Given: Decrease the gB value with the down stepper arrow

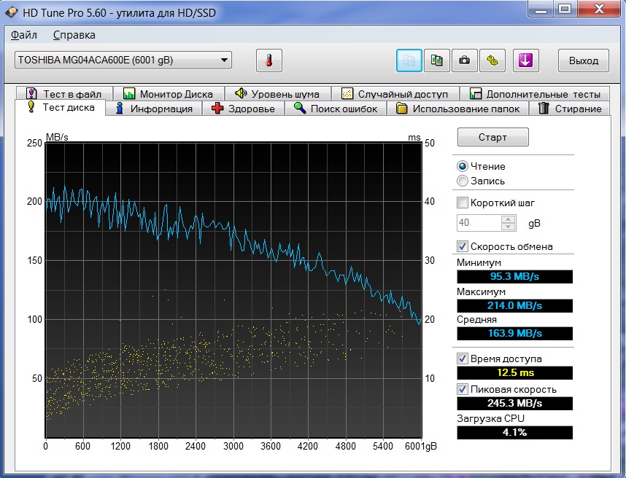Looking at the screenshot, I should 508,227.
